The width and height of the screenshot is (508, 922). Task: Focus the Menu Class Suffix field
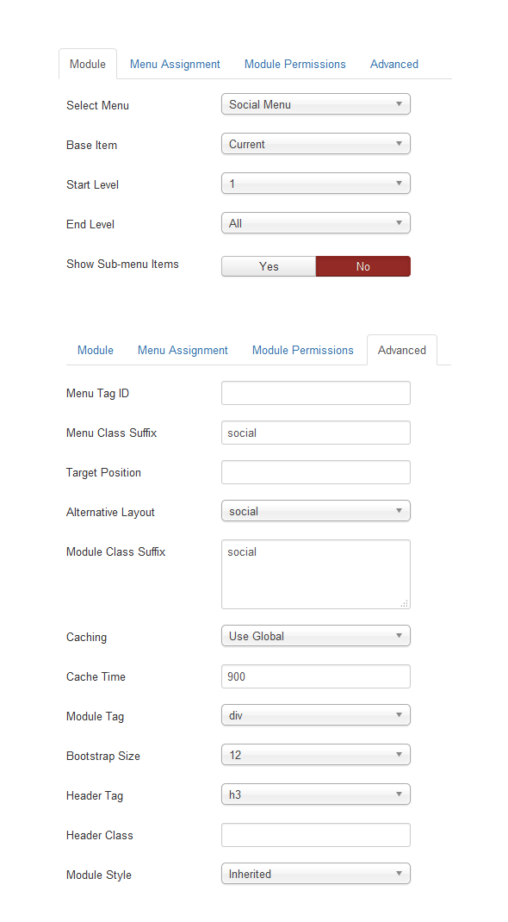(x=316, y=433)
